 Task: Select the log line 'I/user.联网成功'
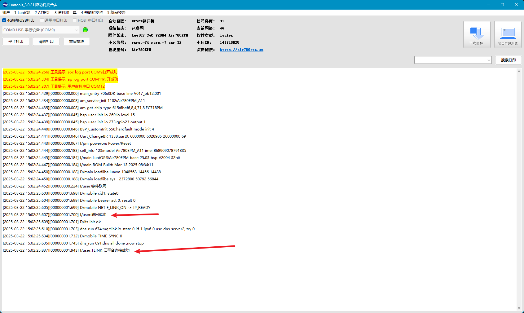tap(55, 215)
